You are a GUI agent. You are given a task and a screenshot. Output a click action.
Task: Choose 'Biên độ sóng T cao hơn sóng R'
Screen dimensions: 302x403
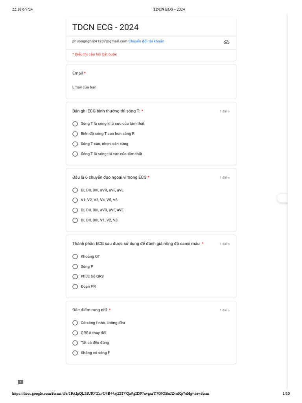click(75, 134)
